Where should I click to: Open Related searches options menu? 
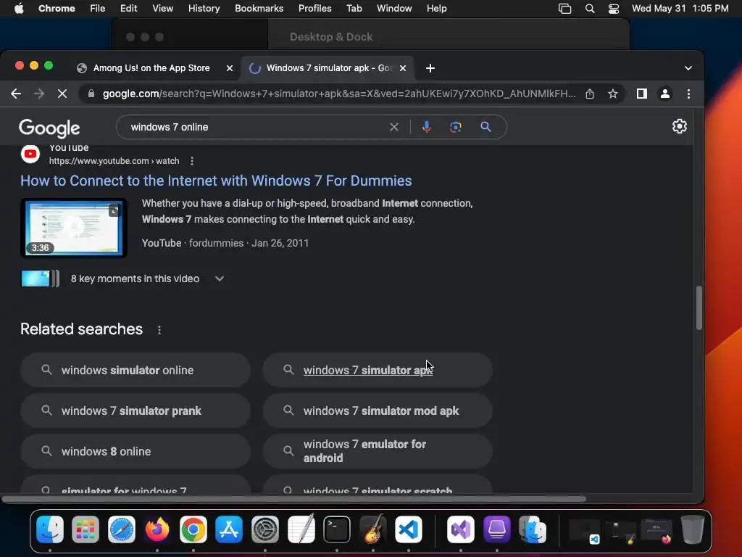pos(159,330)
